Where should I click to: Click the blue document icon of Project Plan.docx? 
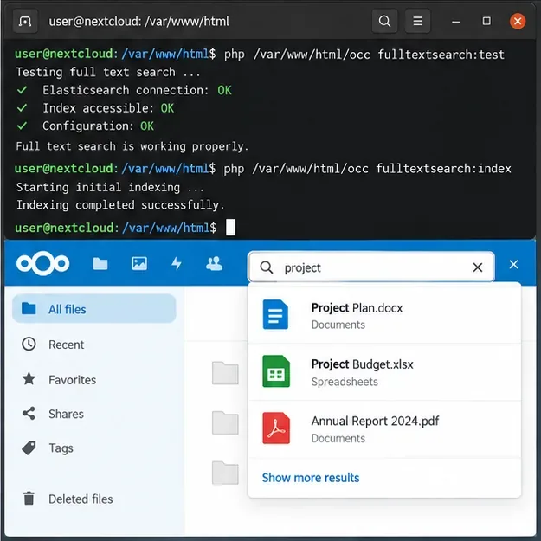tap(275, 314)
